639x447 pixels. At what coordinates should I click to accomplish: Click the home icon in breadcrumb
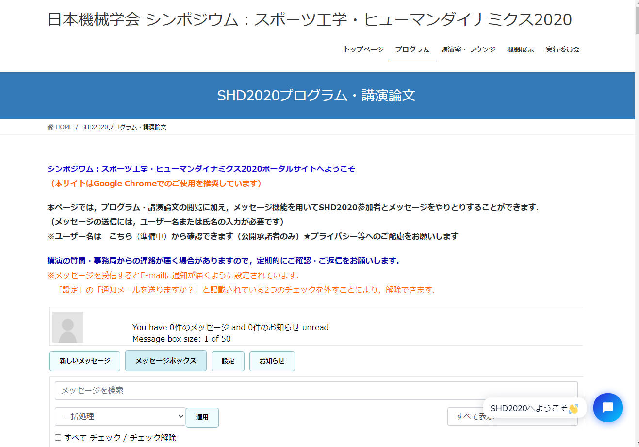click(x=50, y=127)
